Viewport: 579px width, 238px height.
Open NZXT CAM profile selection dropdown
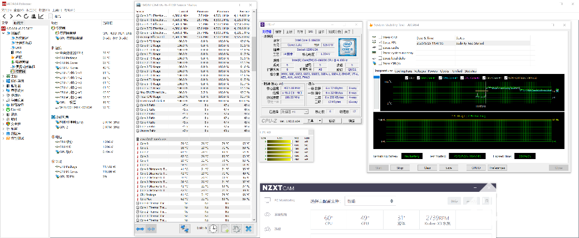(370, 201)
